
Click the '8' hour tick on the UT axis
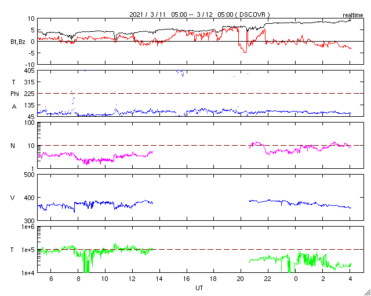[78, 279]
